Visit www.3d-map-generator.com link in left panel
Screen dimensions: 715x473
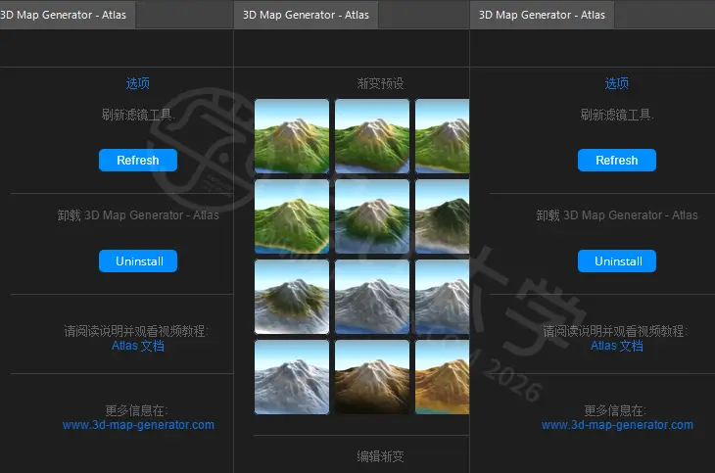pyautogui.click(x=138, y=425)
